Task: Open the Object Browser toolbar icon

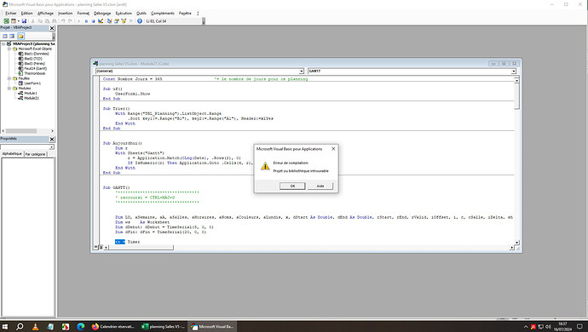Action: [x=124, y=21]
